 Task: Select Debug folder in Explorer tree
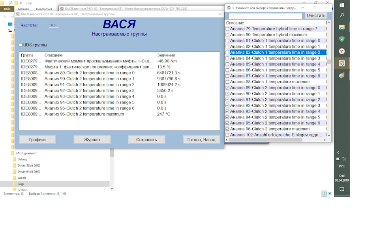pos(22,159)
